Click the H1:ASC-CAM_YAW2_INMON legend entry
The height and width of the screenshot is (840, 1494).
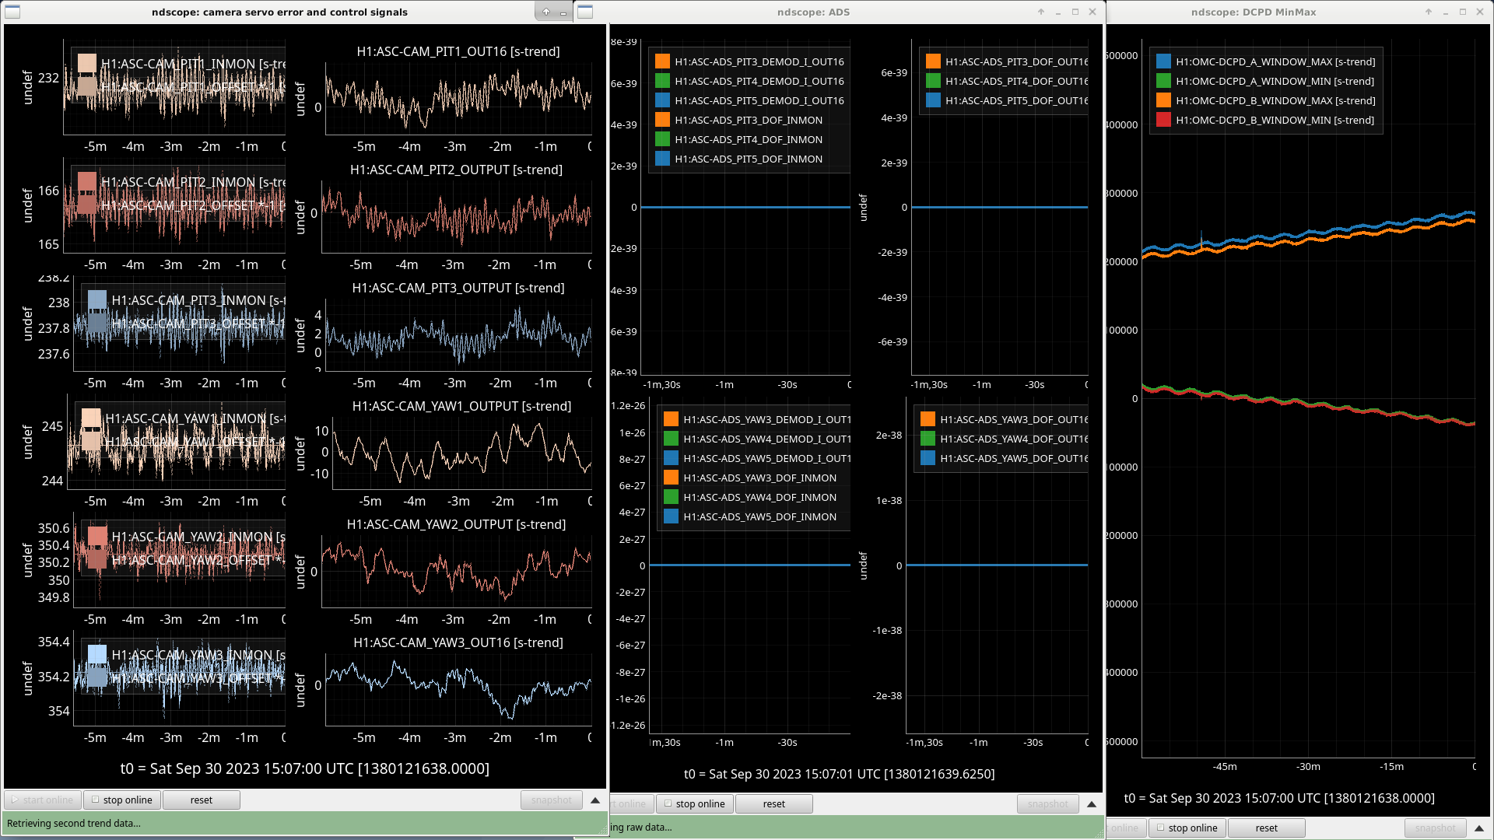click(x=187, y=537)
